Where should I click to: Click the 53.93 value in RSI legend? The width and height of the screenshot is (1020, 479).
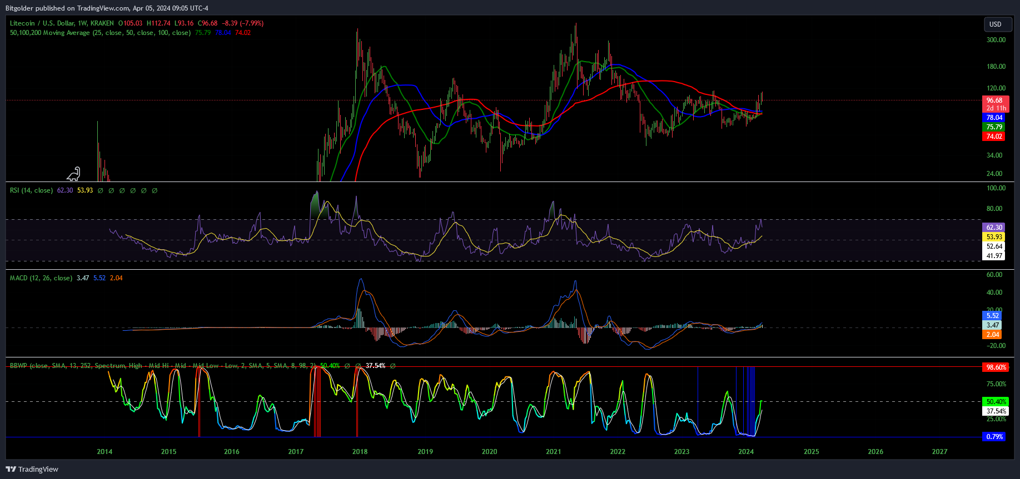(x=85, y=190)
